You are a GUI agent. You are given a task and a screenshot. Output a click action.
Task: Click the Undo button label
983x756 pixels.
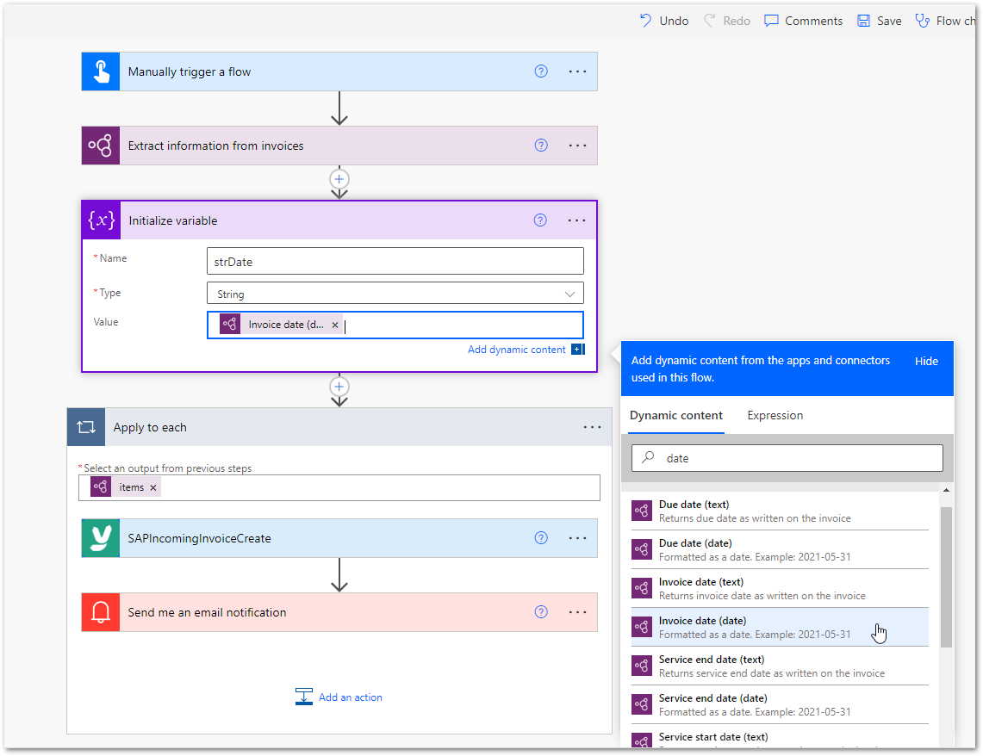pos(674,21)
